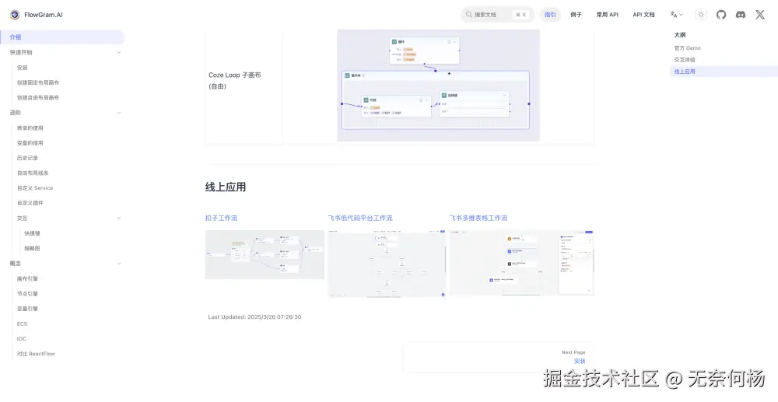Click the Coze Loop 子画布 demo image
The image size is (778, 402).
pos(438,86)
